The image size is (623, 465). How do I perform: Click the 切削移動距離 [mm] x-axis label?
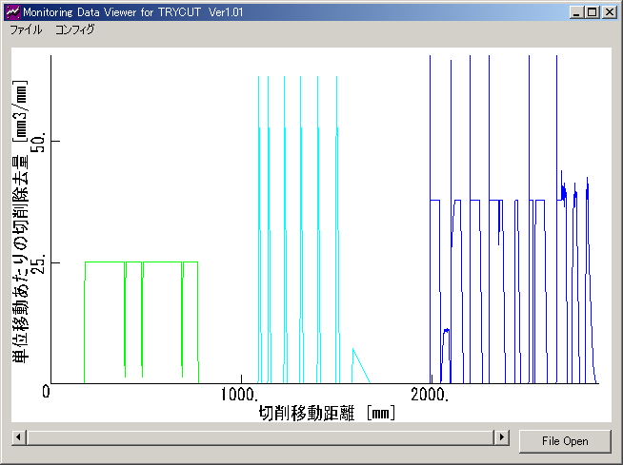[x=326, y=414]
